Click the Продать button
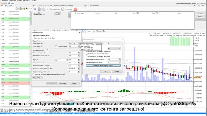The image size is (207, 116). pos(200,16)
